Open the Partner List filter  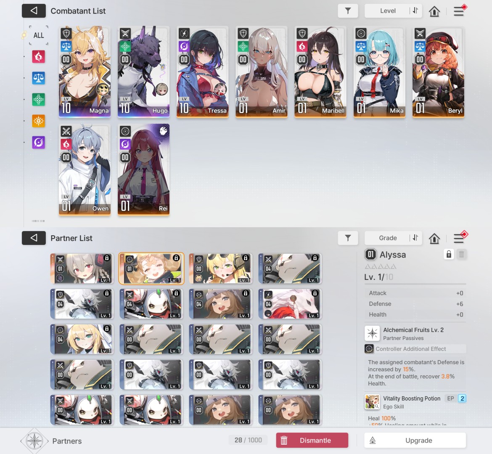click(x=348, y=238)
